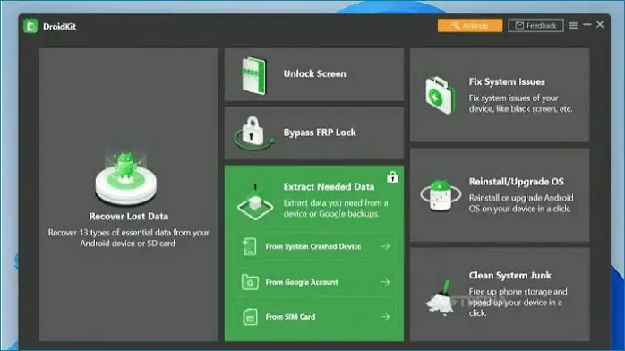The height and width of the screenshot is (351, 625).
Task: Click the Recover Lost Data android icon
Action: [x=126, y=177]
